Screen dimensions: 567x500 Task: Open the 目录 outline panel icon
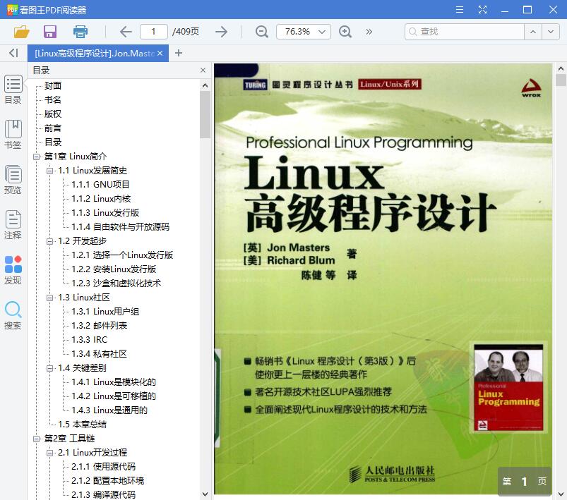pyautogui.click(x=13, y=90)
